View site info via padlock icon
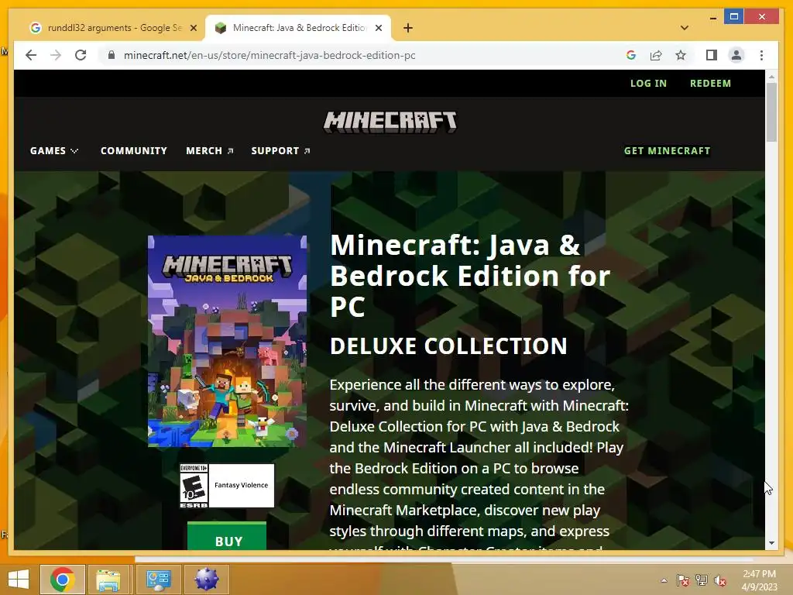 (112, 55)
